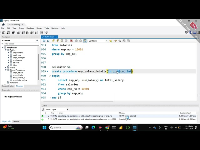Open the Server menu

(x=39, y=28)
